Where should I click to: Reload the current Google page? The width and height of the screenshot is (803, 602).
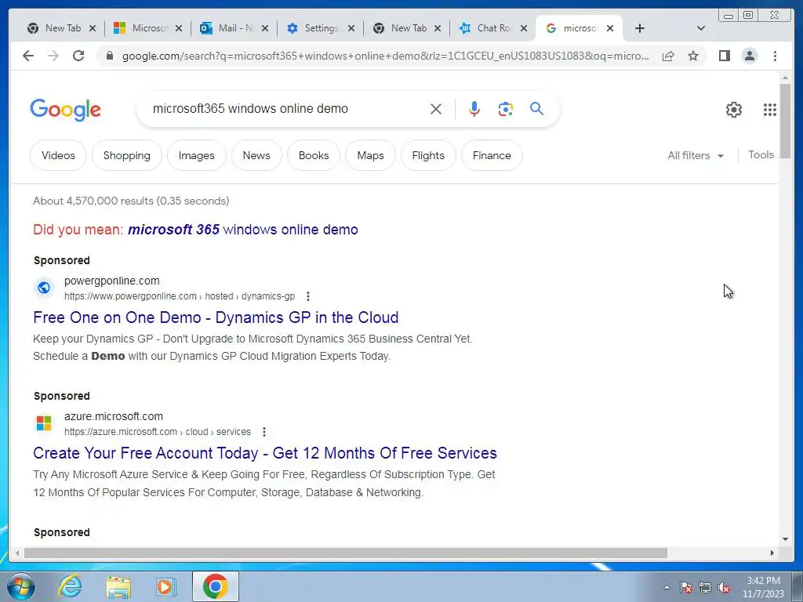pyautogui.click(x=78, y=56)
